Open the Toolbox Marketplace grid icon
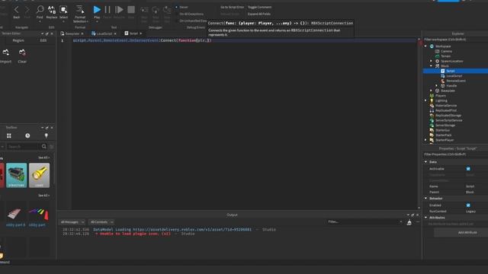This screenshot has width=488, height=274. point(9,135)
